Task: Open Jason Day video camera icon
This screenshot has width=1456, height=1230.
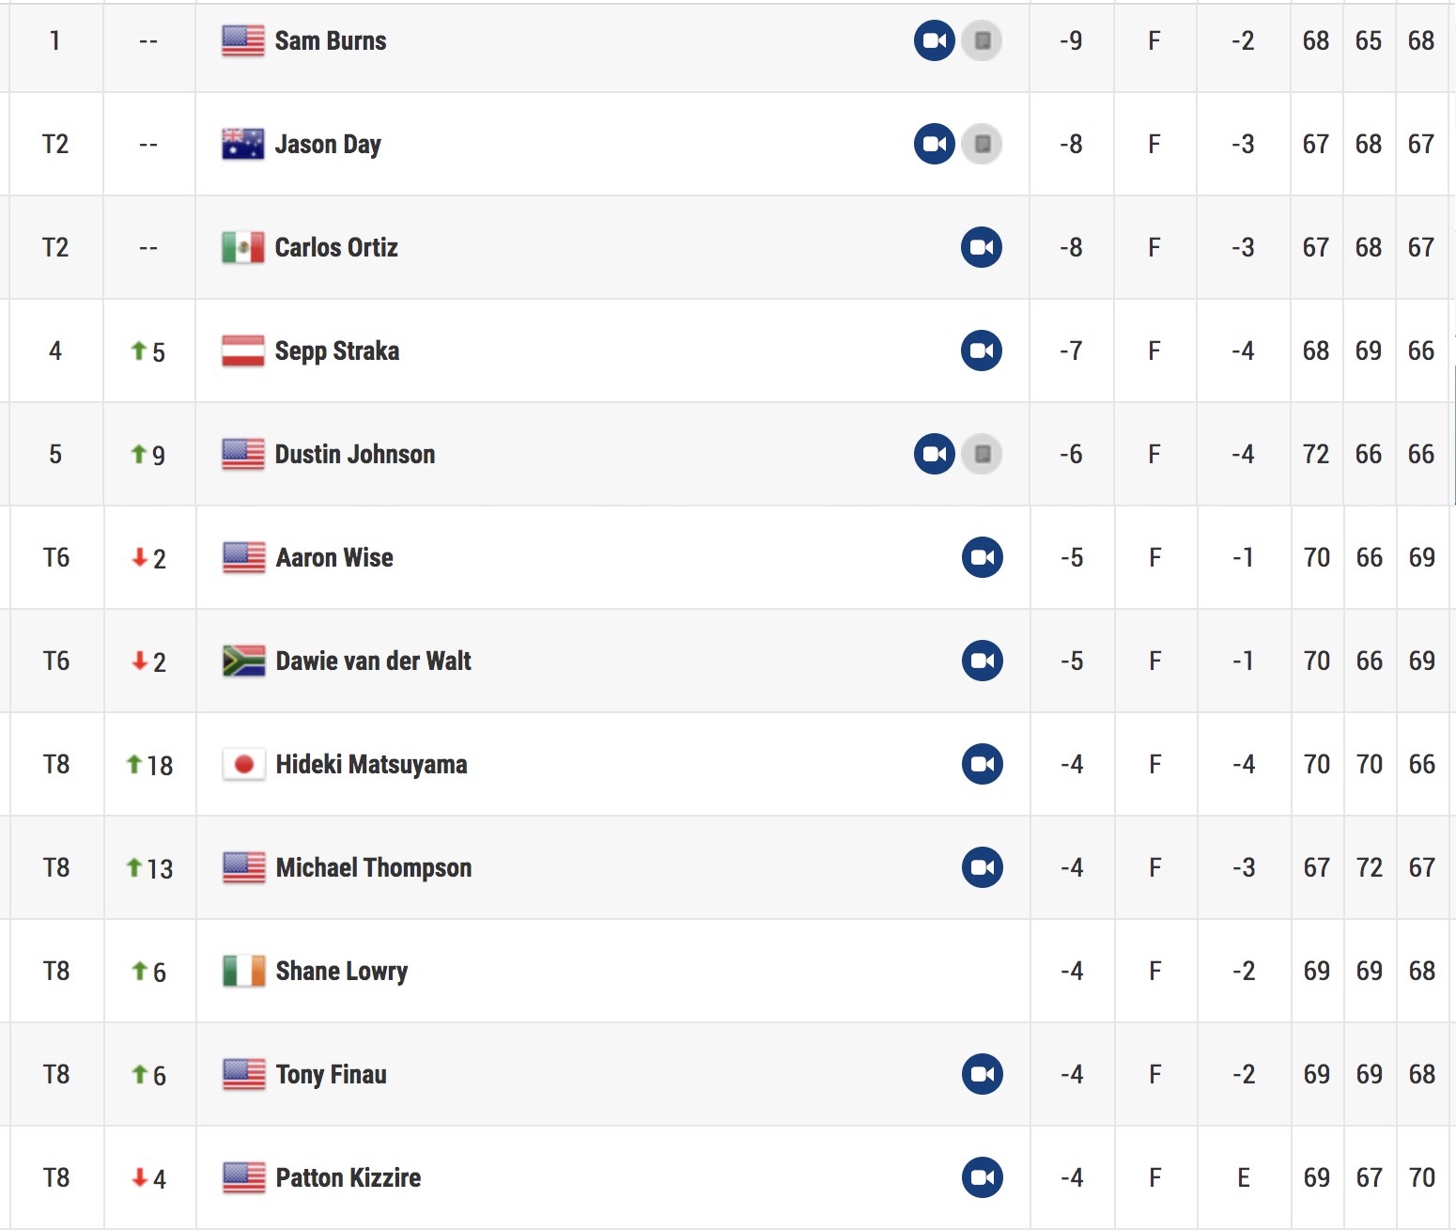Action: 935,144
